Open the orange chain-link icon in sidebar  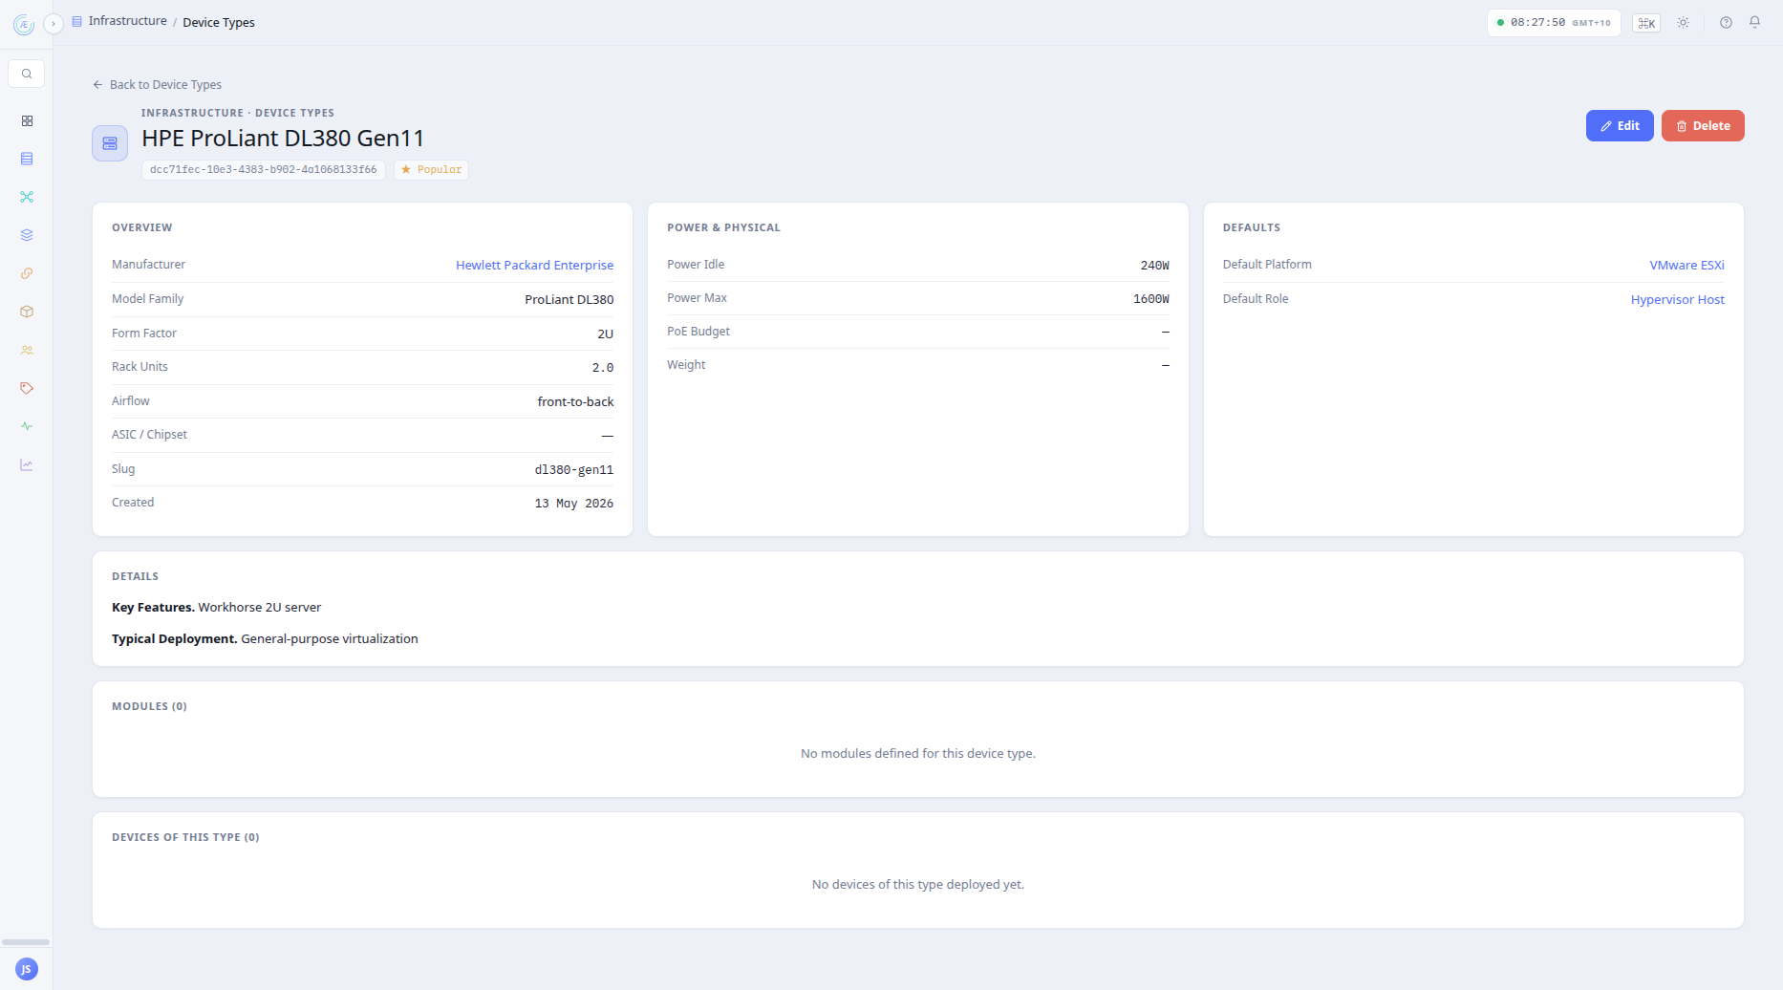coord(27,273)
